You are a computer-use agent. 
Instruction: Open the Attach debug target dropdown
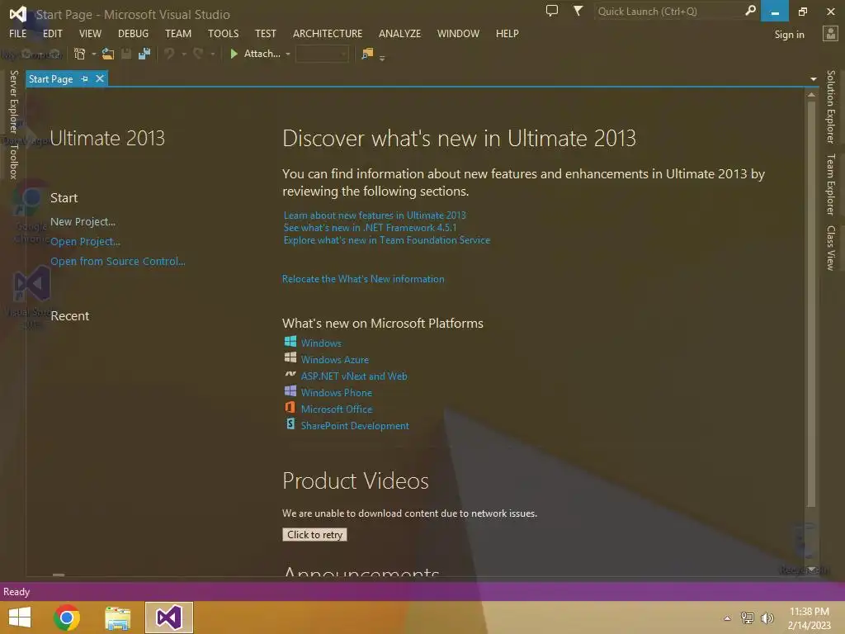[288, 54]
